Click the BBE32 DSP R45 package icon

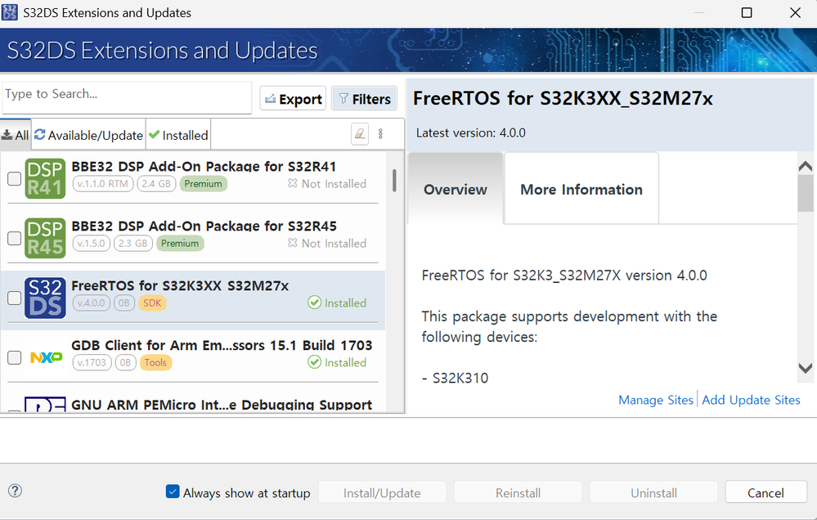[x=45, y=238]
